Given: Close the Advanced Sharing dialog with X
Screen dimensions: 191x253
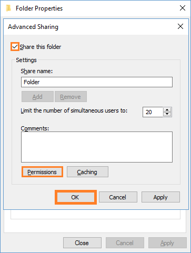Looking at the screenshot, I should pyautogui.click(x=180, y=27).
